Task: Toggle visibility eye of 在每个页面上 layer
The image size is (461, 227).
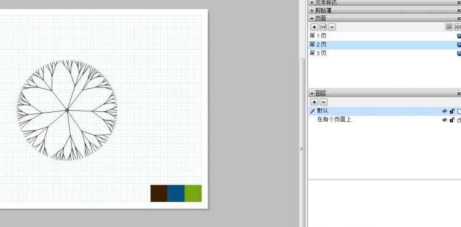Action: [444, 120]
